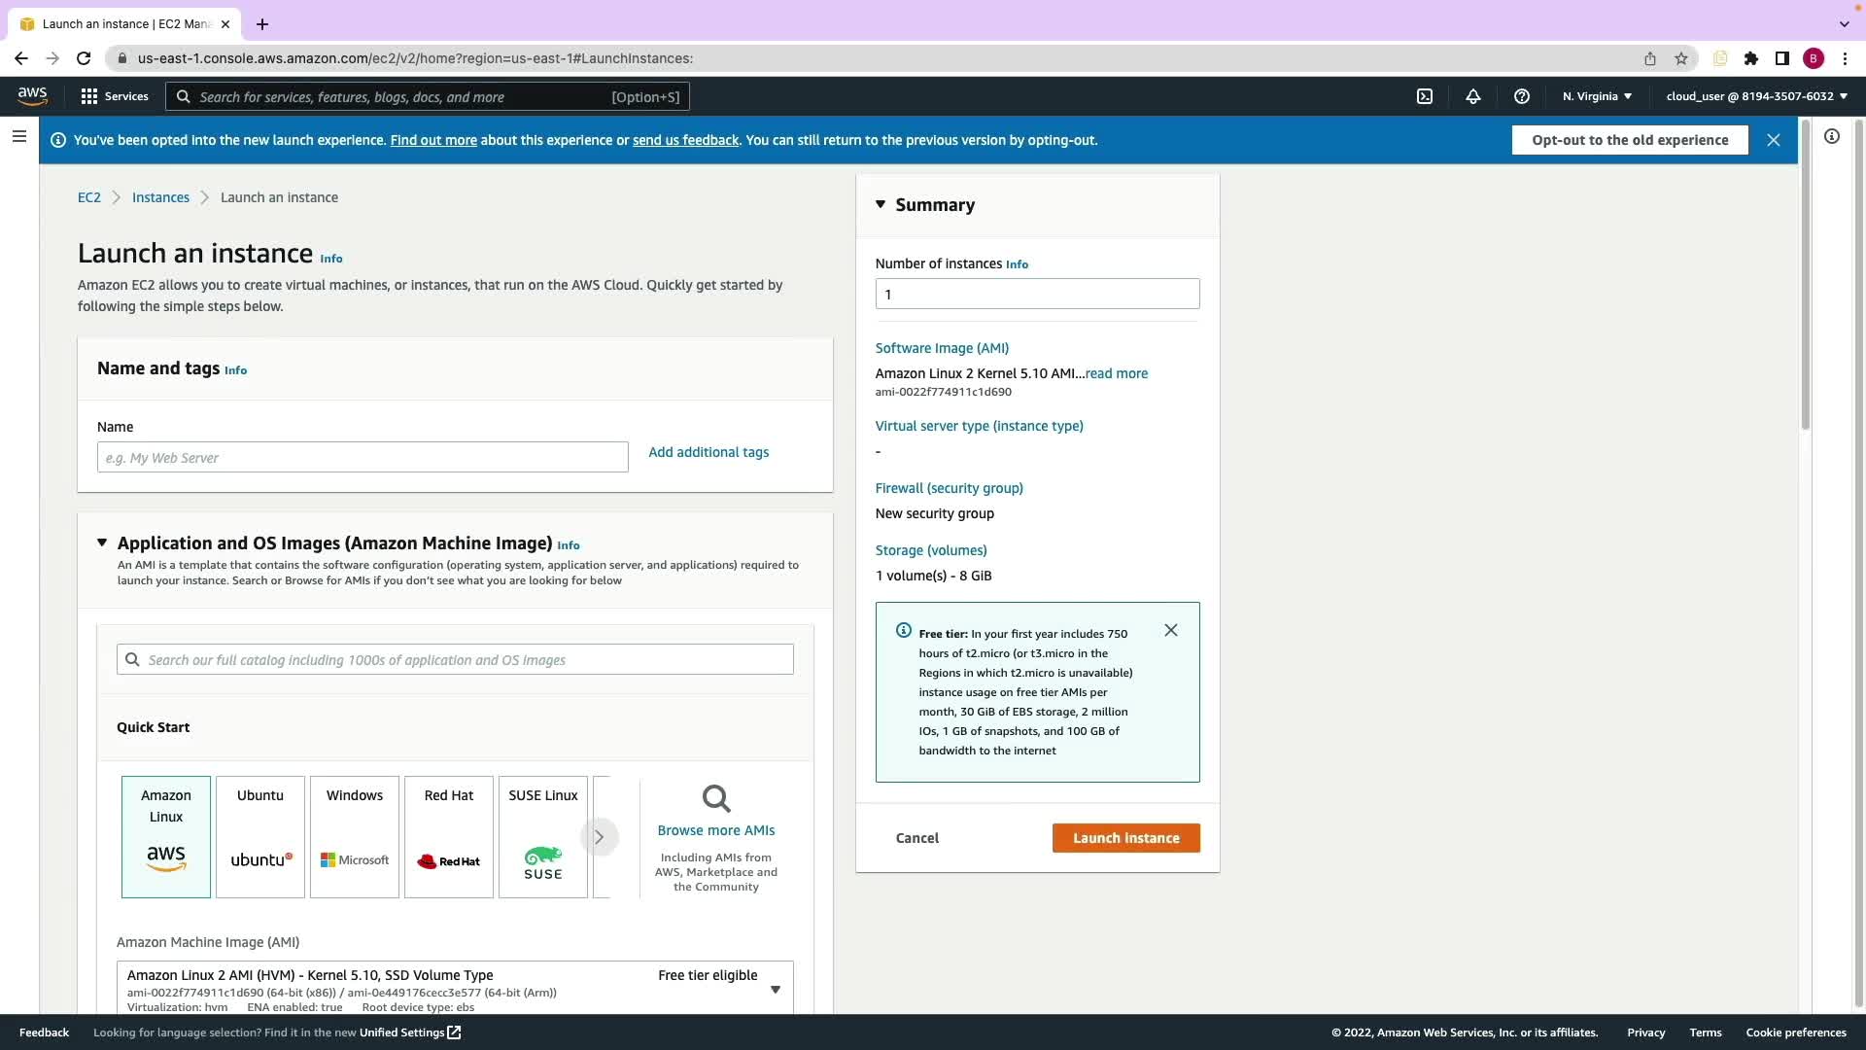Open the Amazon Machine Image dropdown
Screen dimensions: 1866x1050
coord(775,989)
